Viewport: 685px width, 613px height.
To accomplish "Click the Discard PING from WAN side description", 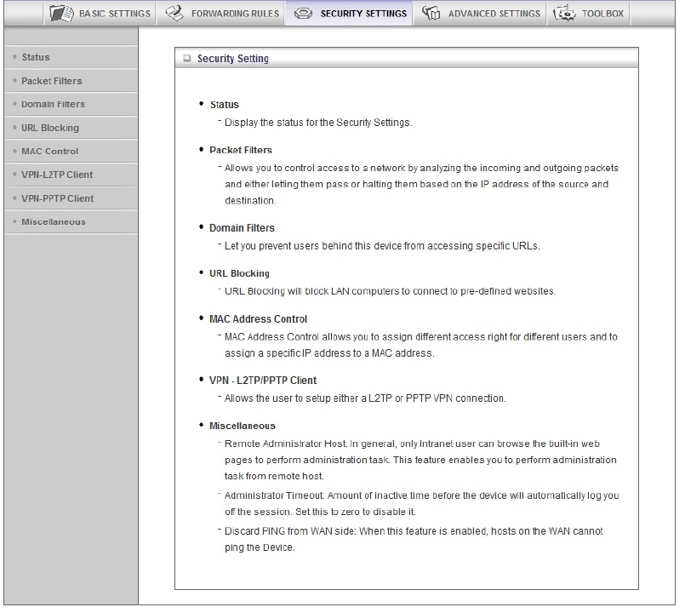I will [x=414, y=539].
